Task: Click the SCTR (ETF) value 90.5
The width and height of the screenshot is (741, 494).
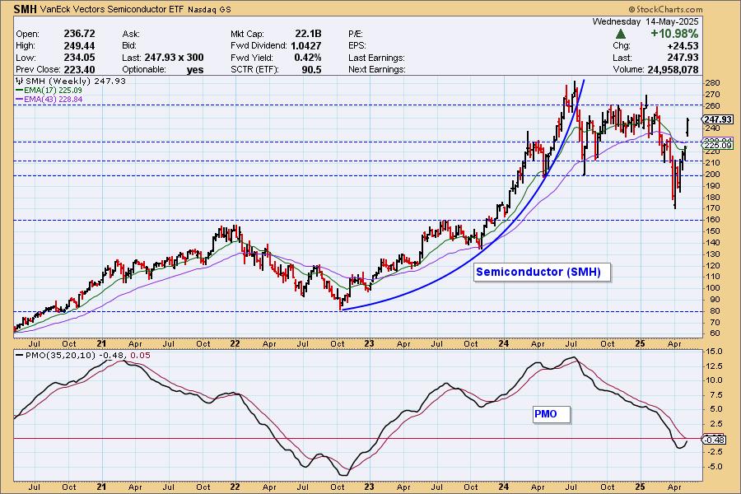Action: [x=311, y=69]
